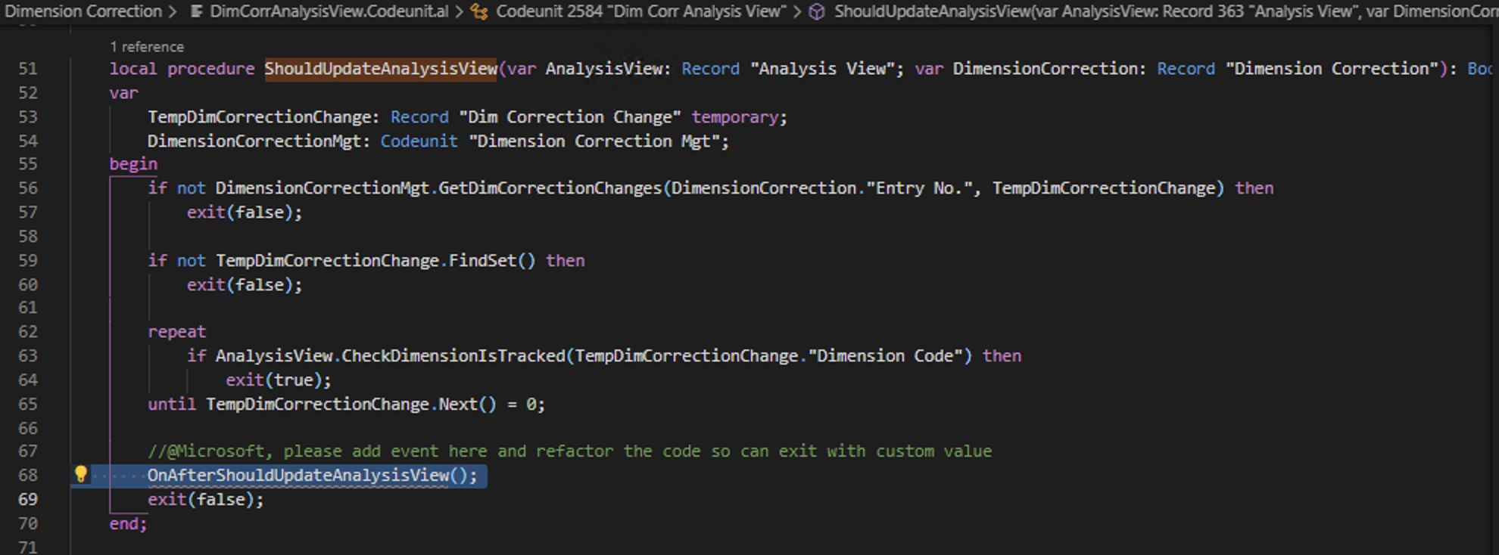This screenshot has height=555, width=1499.
Task: Open the '1 reference' CodeLens link
Action: [148, 46]
